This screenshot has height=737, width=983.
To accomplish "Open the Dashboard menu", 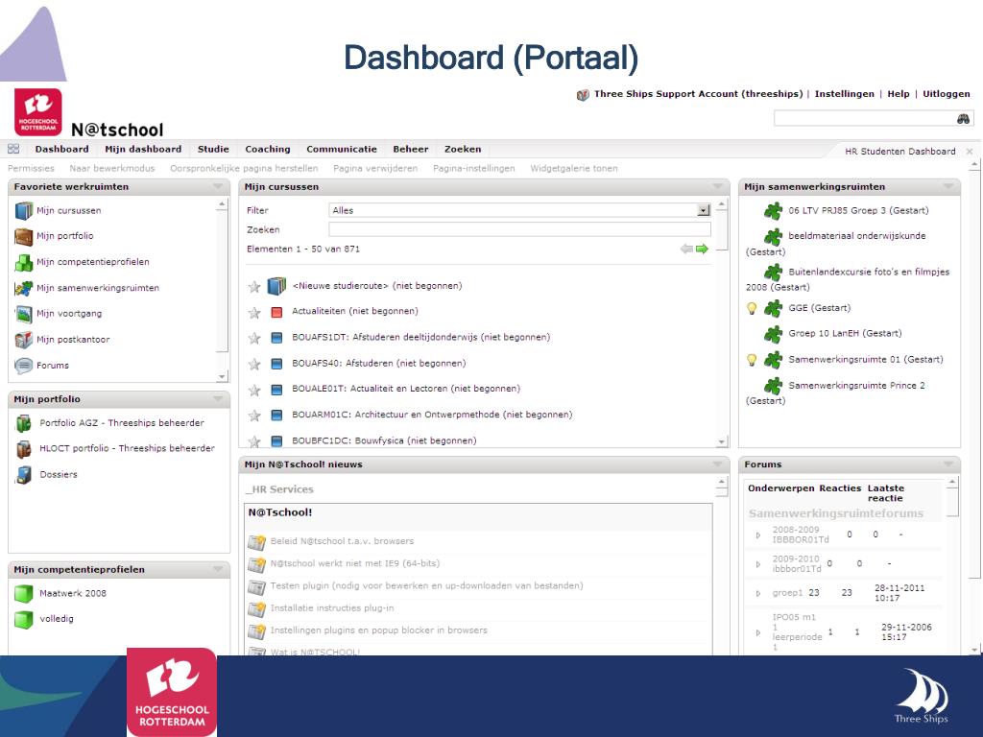I will click(61, 149).
